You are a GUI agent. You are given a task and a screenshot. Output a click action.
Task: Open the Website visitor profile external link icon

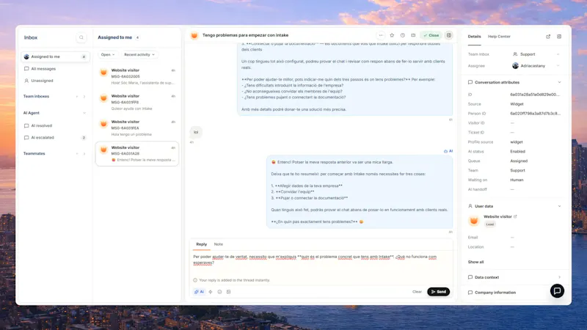tap(516, 216)
